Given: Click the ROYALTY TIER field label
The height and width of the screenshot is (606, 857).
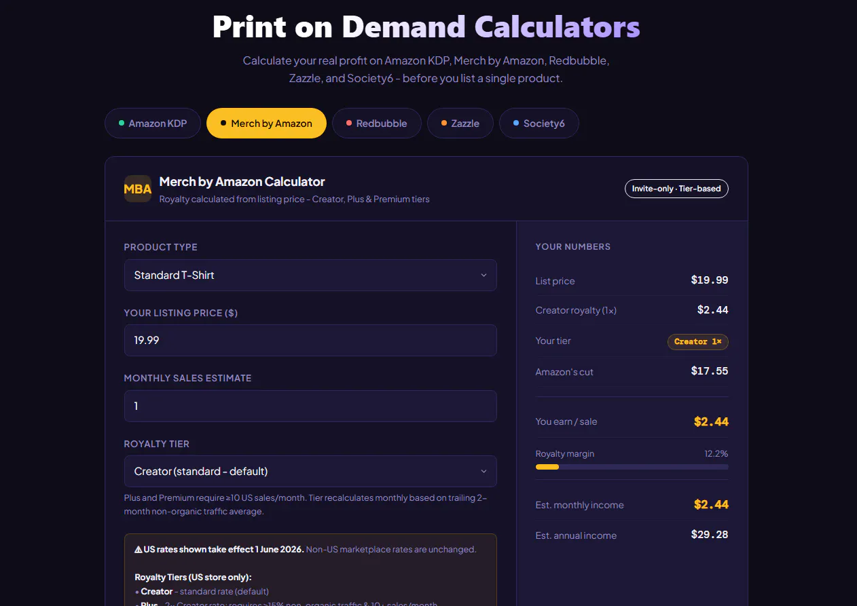Looking at the screenshot, I should click(156, 444).
